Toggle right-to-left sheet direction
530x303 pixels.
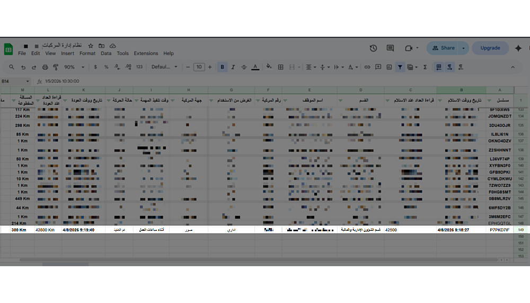(439, 67)
